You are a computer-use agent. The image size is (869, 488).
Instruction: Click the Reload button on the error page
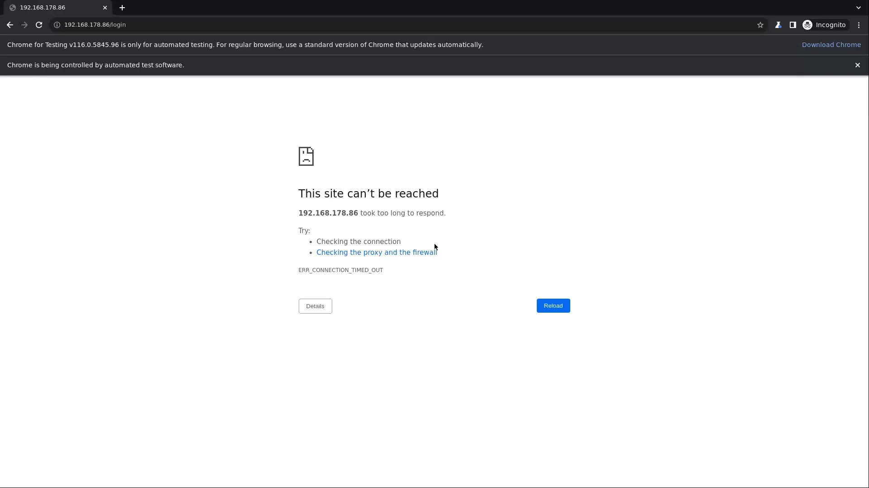553,305
